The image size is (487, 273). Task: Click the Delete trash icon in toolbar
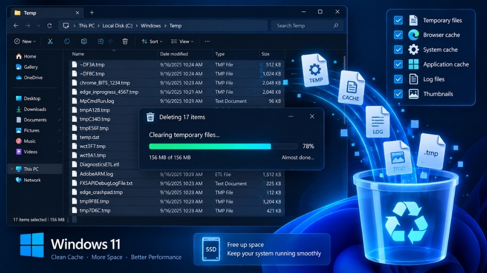(125, 41)
